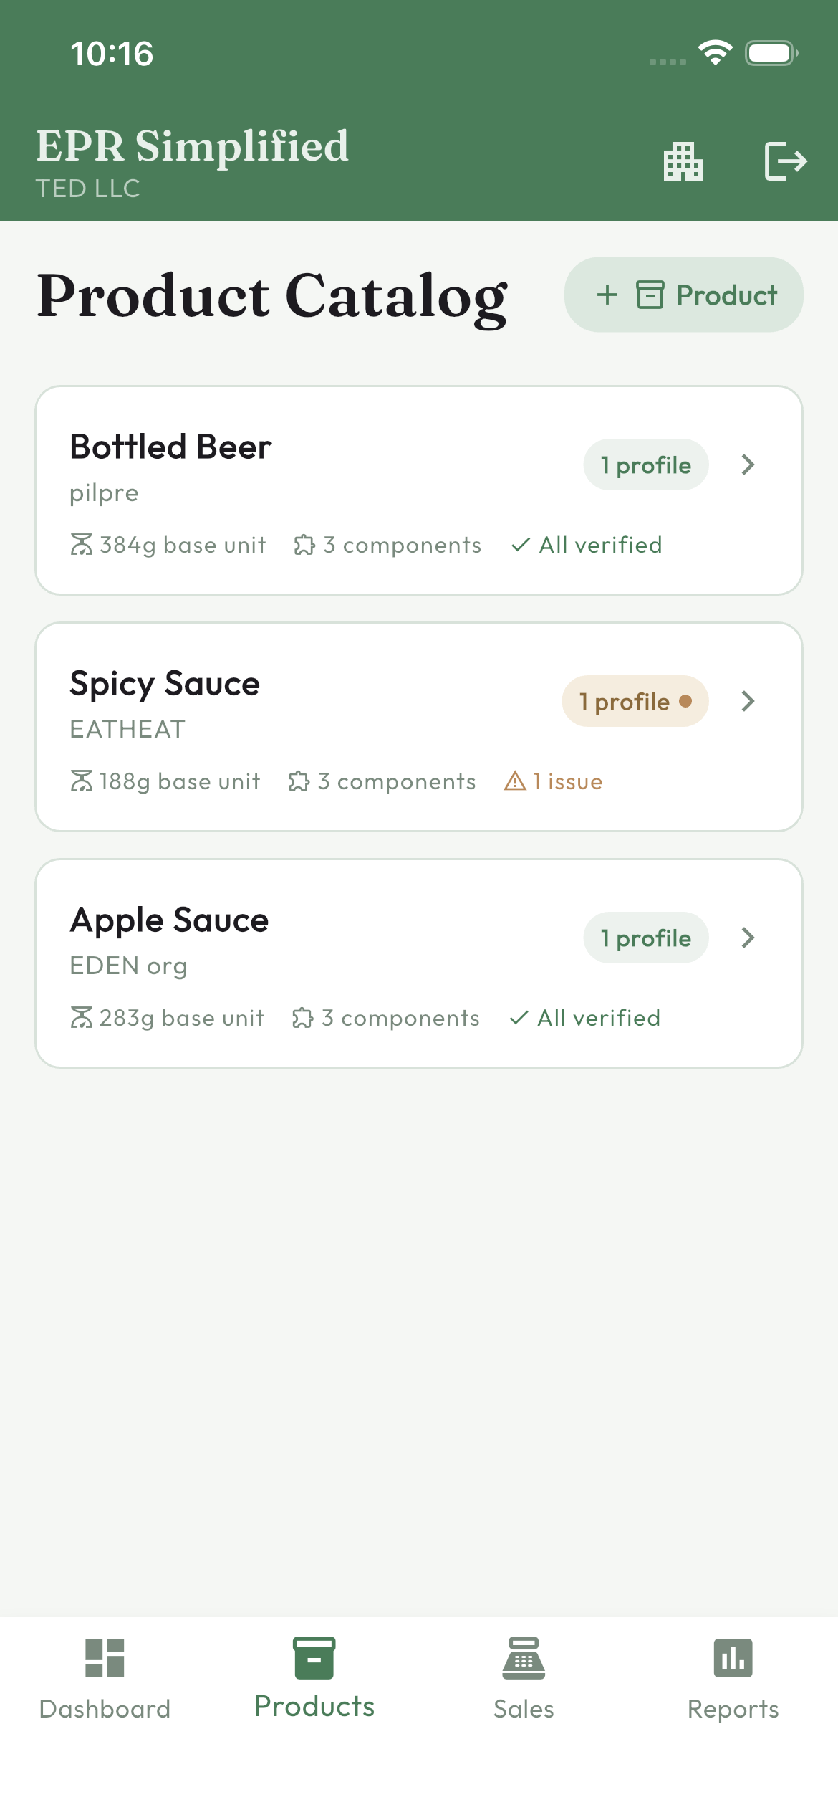Click components puzzle icon on Apple Sauce
The width and height of the screenshot is (838, 1815).
[x=303, y=1018]
